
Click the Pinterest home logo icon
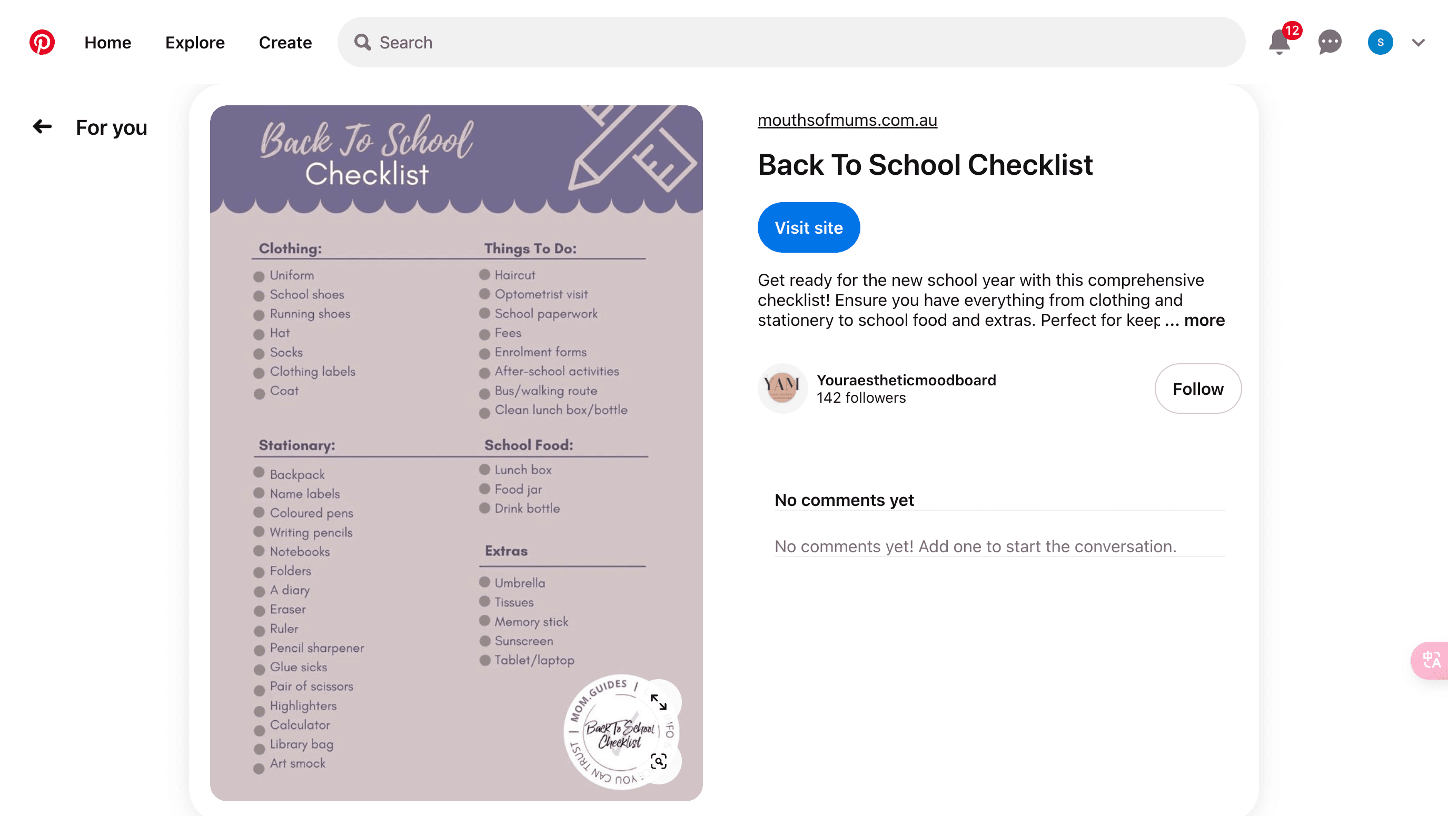42,42
